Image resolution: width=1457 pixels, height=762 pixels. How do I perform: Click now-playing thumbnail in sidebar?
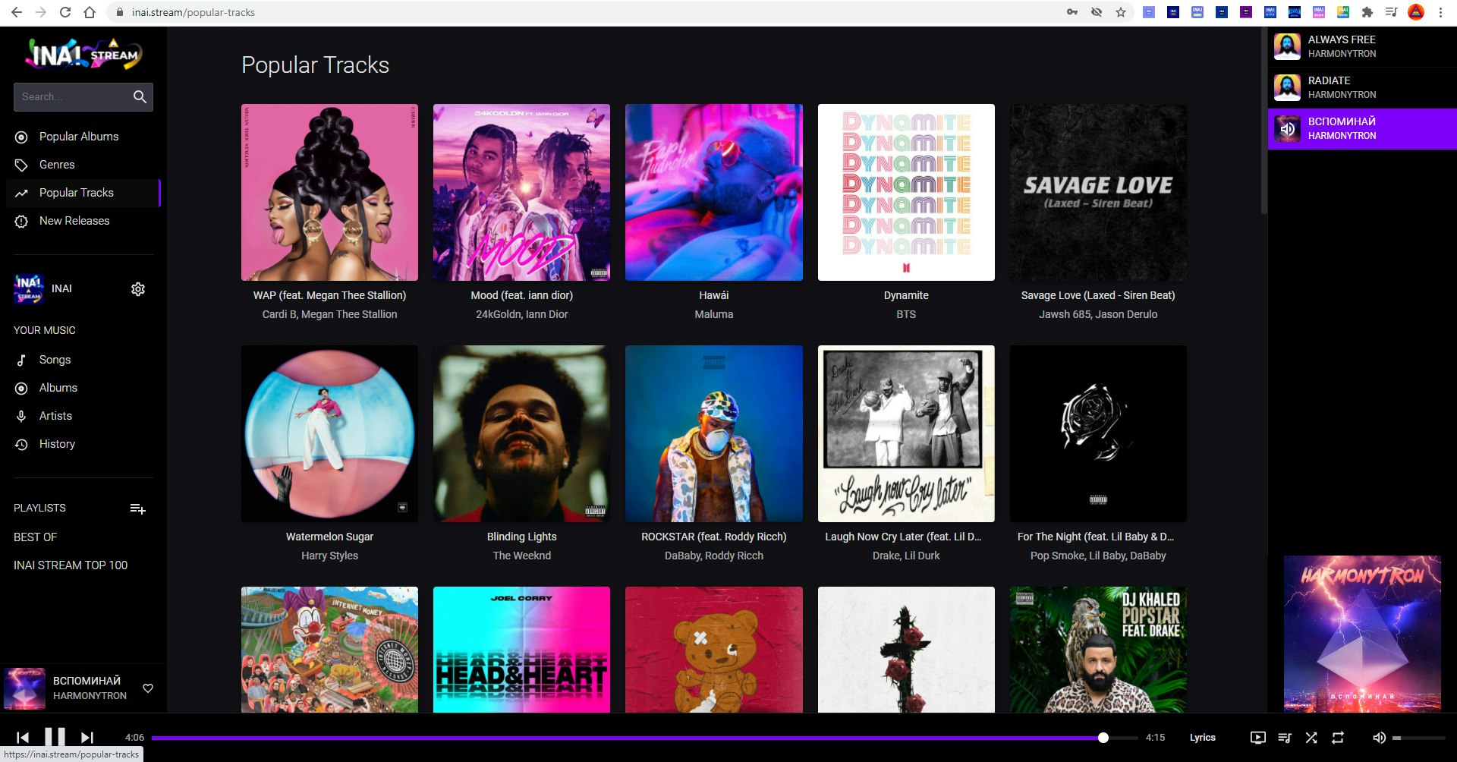(x=24, y=688)
